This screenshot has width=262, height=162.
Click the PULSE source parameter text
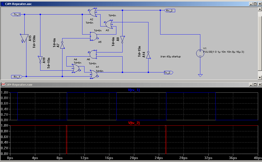224,52
